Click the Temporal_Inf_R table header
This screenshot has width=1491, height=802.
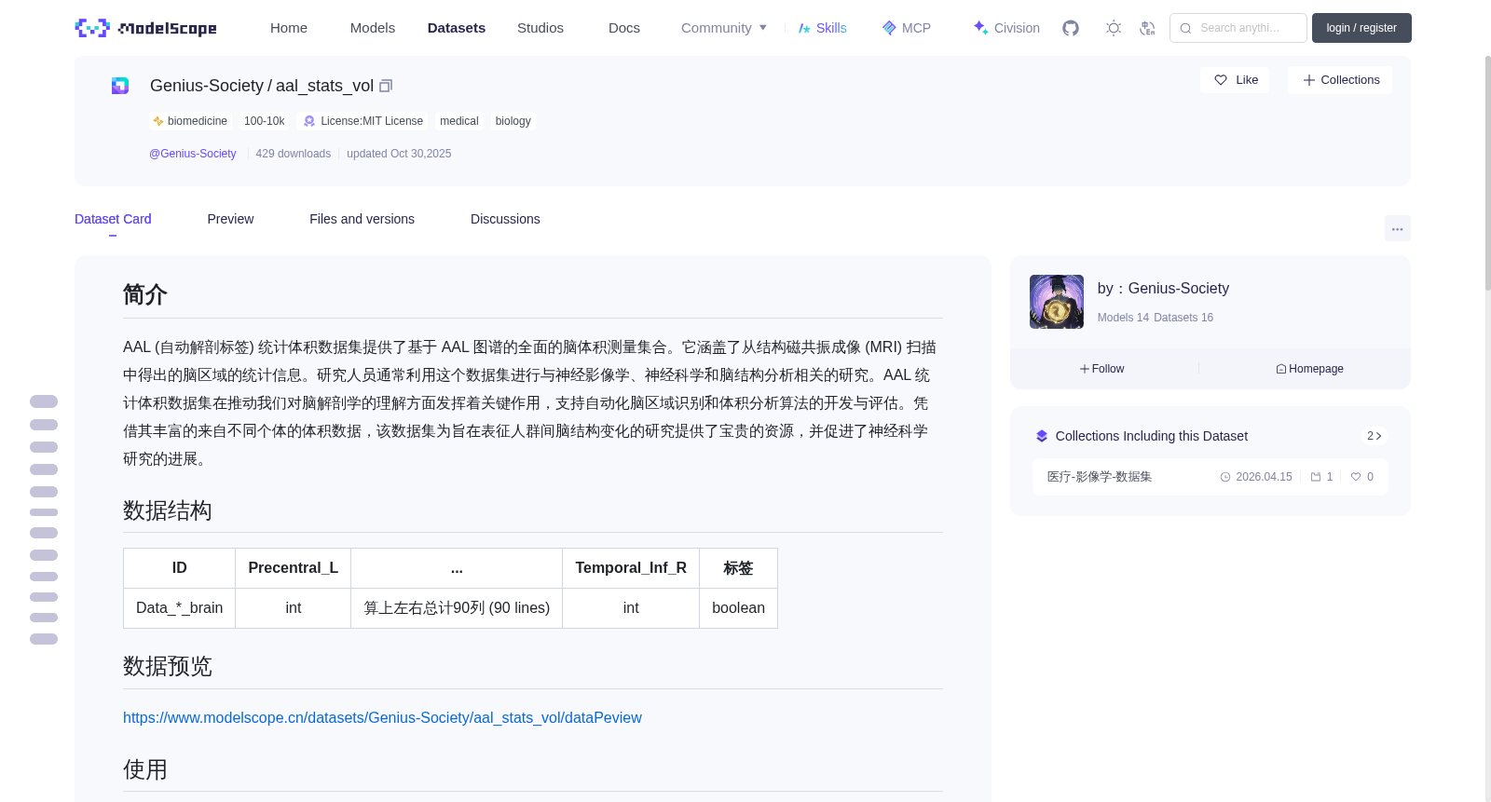click(x=631, y=568)
